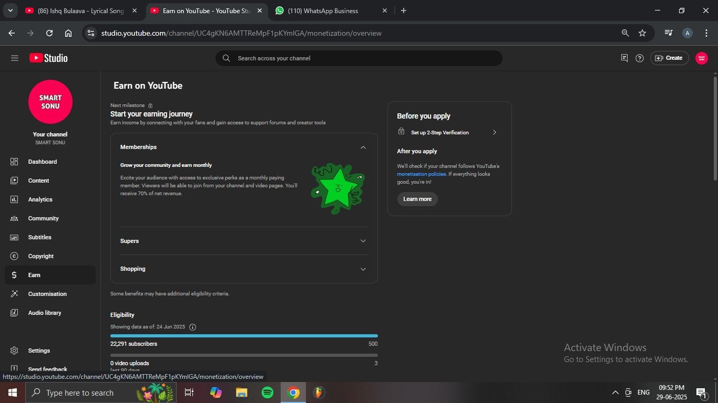Close the WhatsApp Business tab

[385, 10]
